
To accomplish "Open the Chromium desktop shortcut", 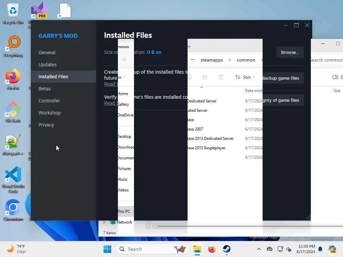I will 13,210.
